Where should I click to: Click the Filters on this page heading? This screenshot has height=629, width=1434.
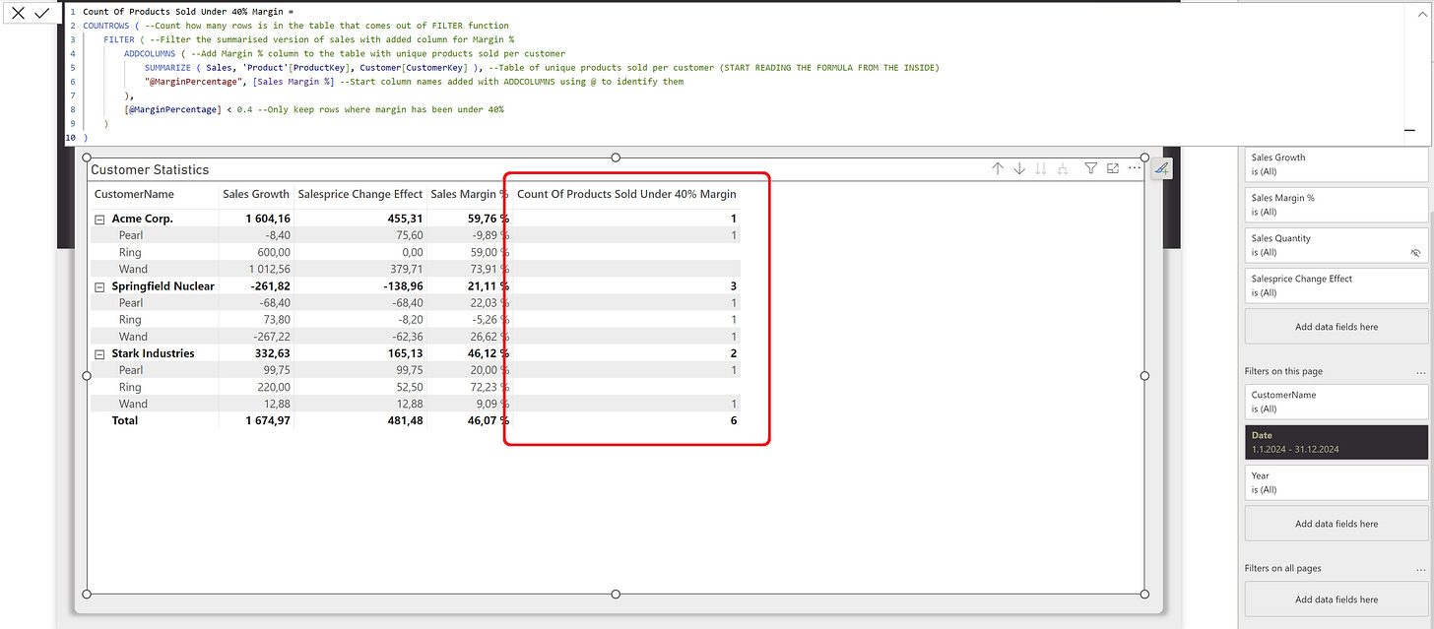(1283, 372)
